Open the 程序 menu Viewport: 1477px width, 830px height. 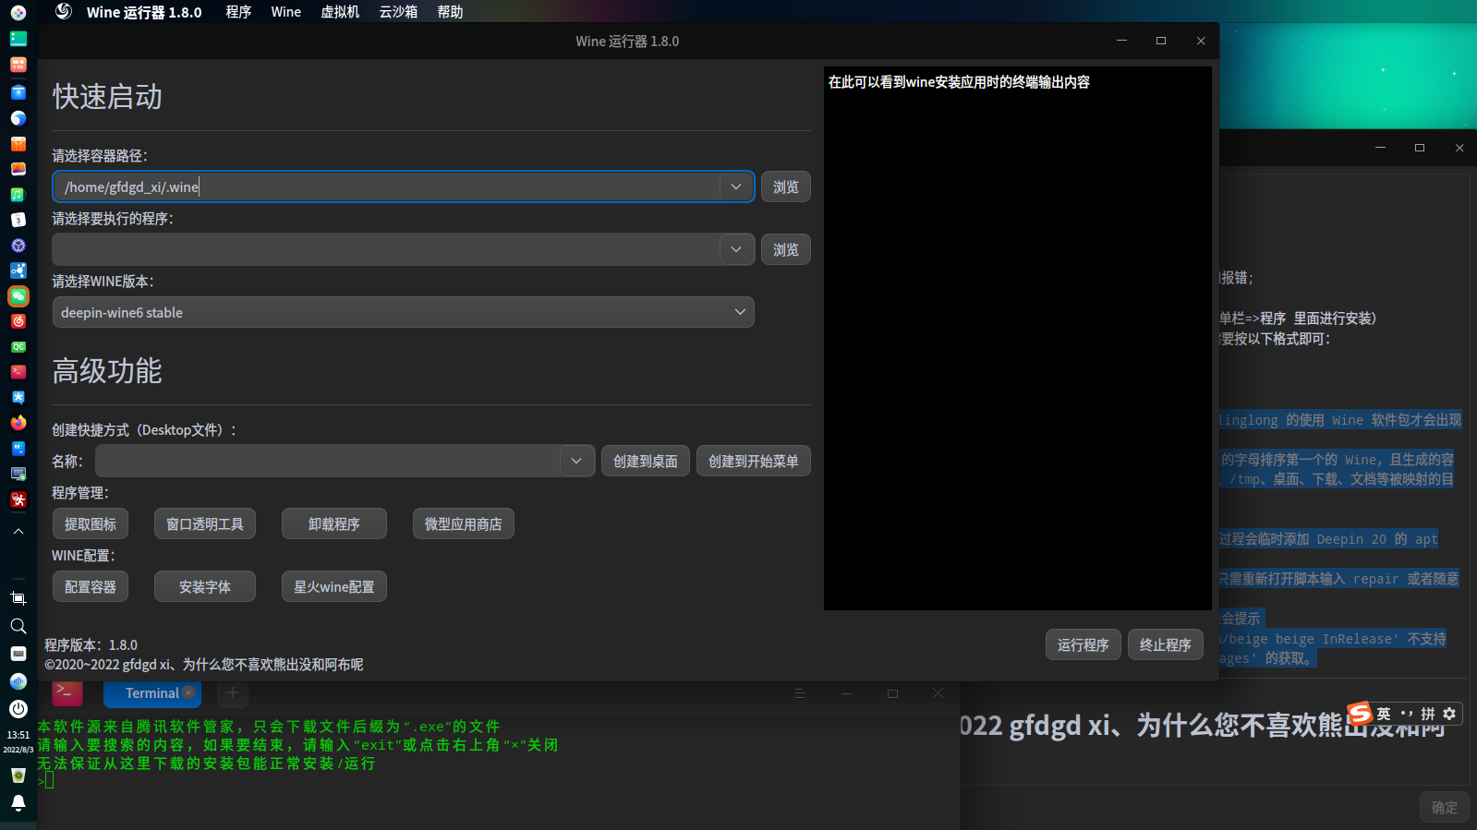pos(238,12)
